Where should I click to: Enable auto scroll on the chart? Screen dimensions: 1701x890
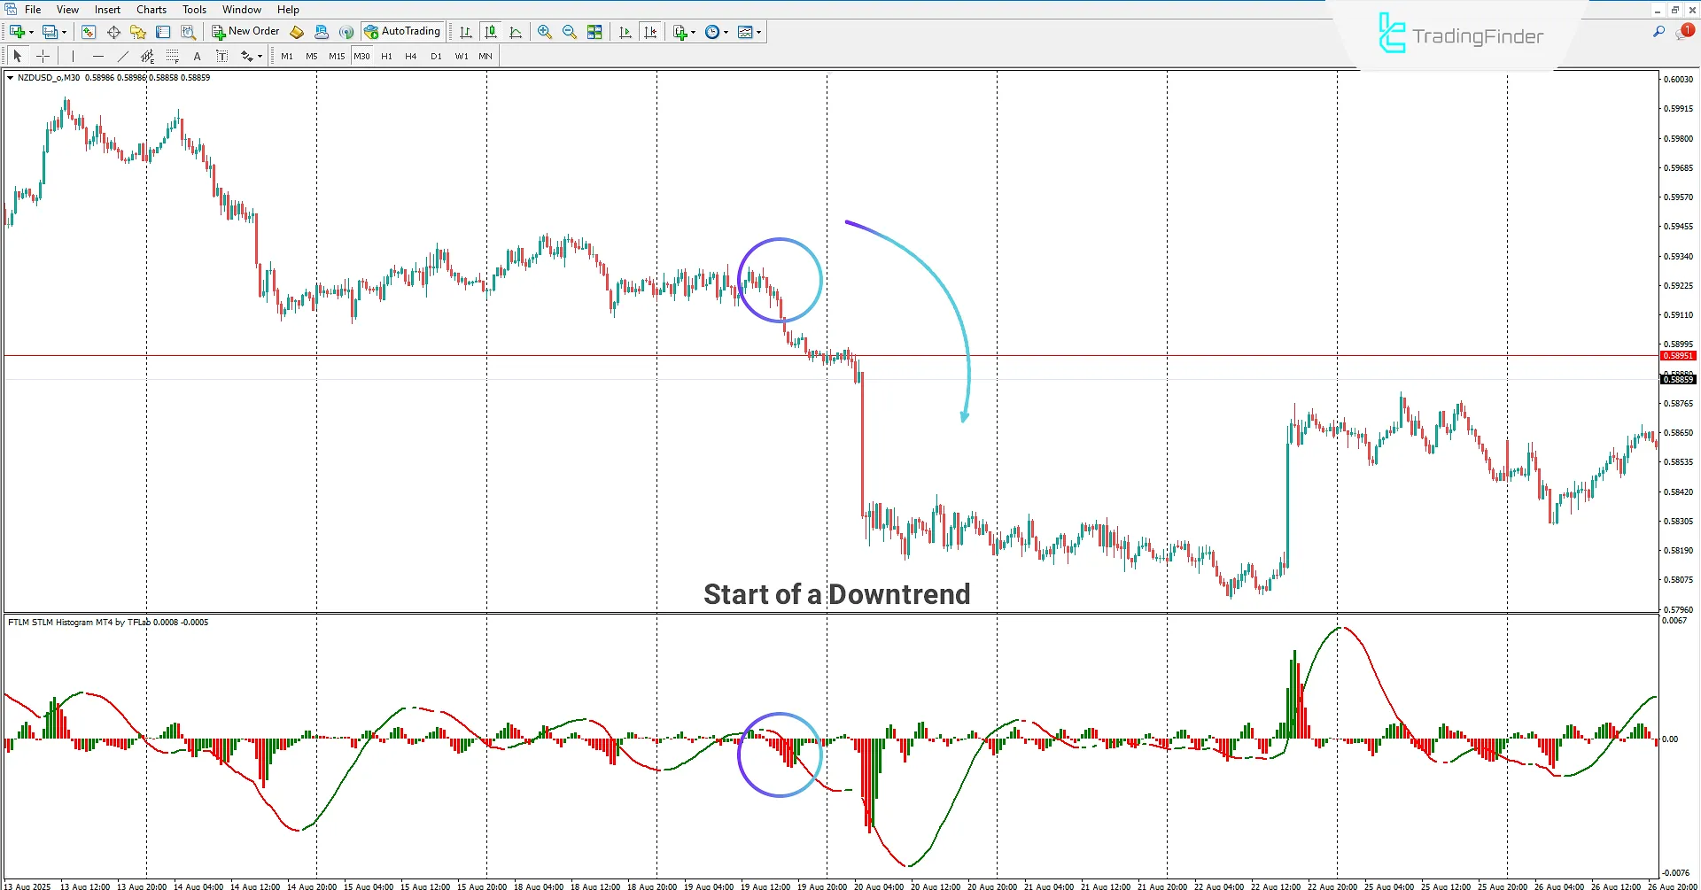pyautogui.click(x=625, y=32)
